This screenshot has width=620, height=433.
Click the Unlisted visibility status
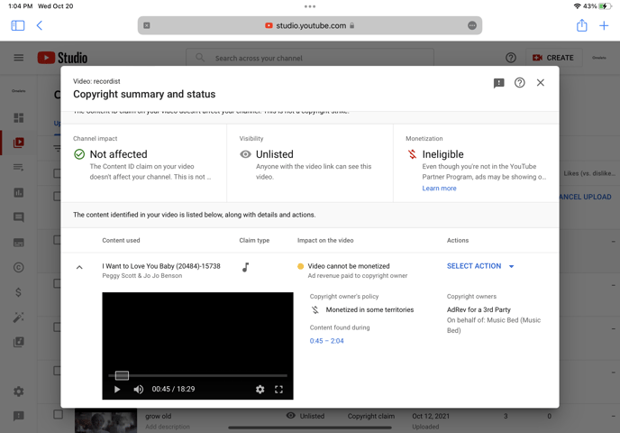point(275,154)
